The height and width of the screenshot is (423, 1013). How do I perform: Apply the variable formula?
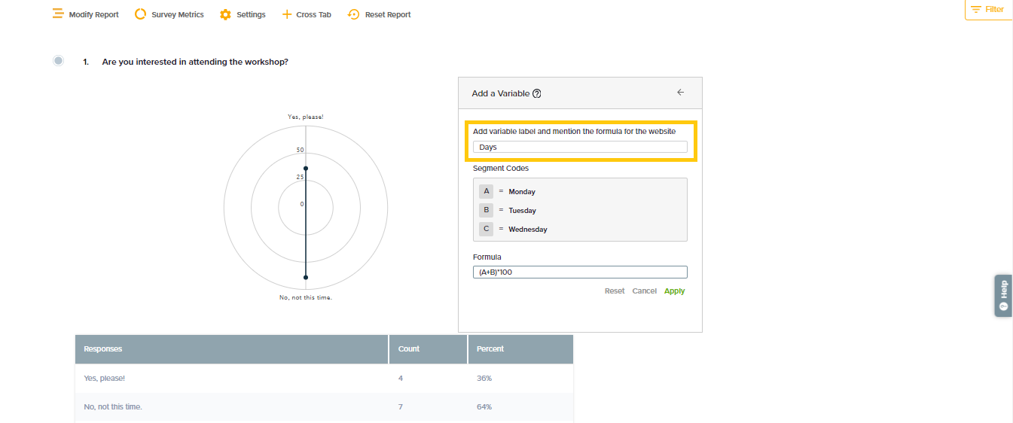pyautogui.click(x=674, y=291)
